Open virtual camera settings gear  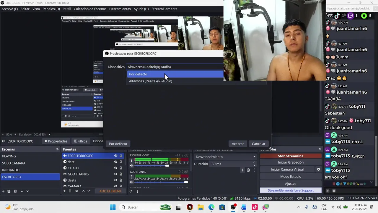(318, 170)
